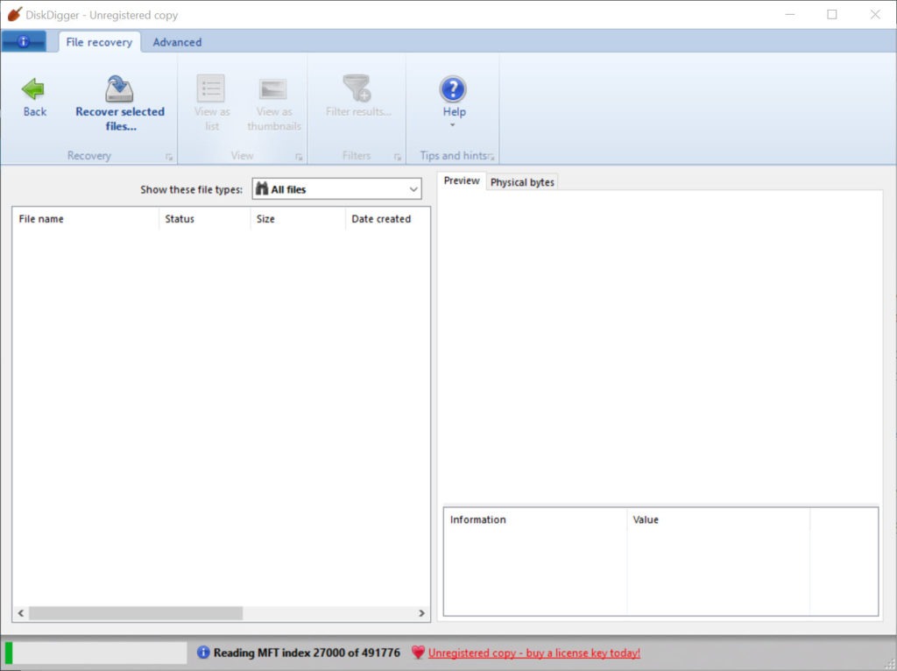
Task: Open Filter results funnel icon
Action: 357,88
